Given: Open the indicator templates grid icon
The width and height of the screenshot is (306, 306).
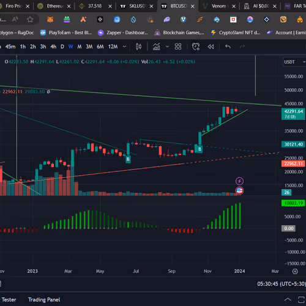Looking at the screenshot, I should point(178,47).
